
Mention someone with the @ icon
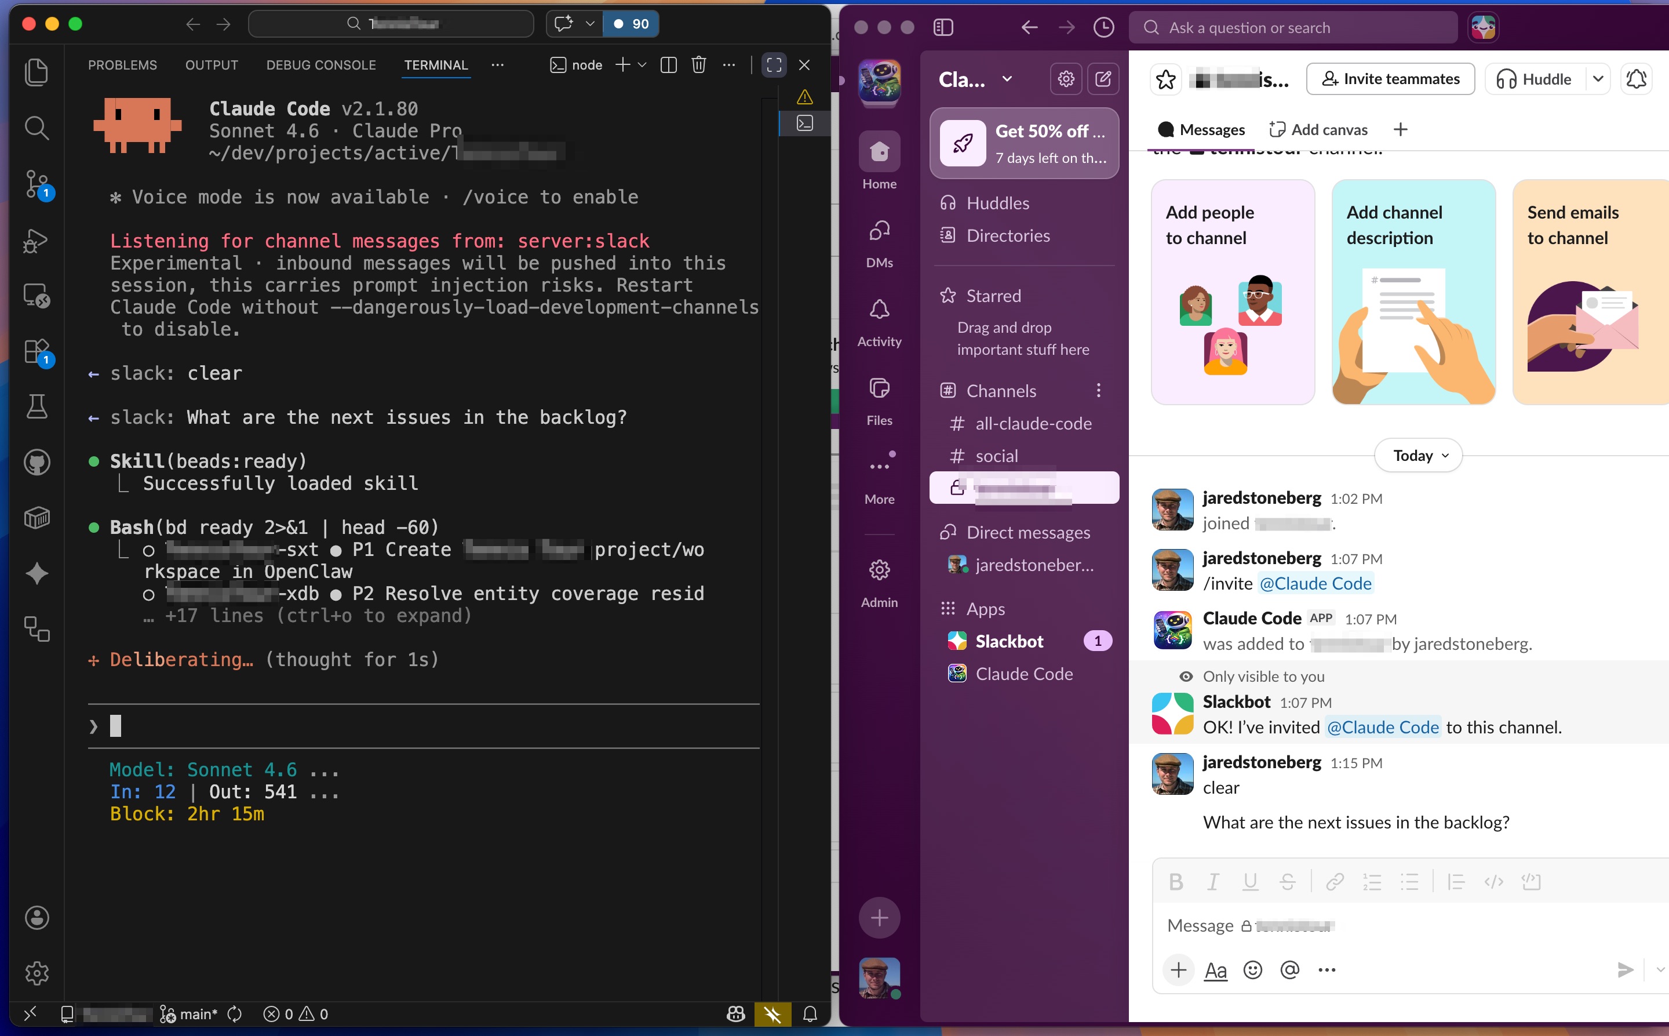pos(1289,969)
